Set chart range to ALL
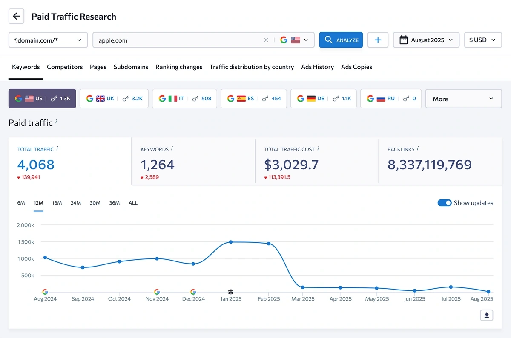The width and height of the screenshot is (511, 338). [x=133, y=203]
